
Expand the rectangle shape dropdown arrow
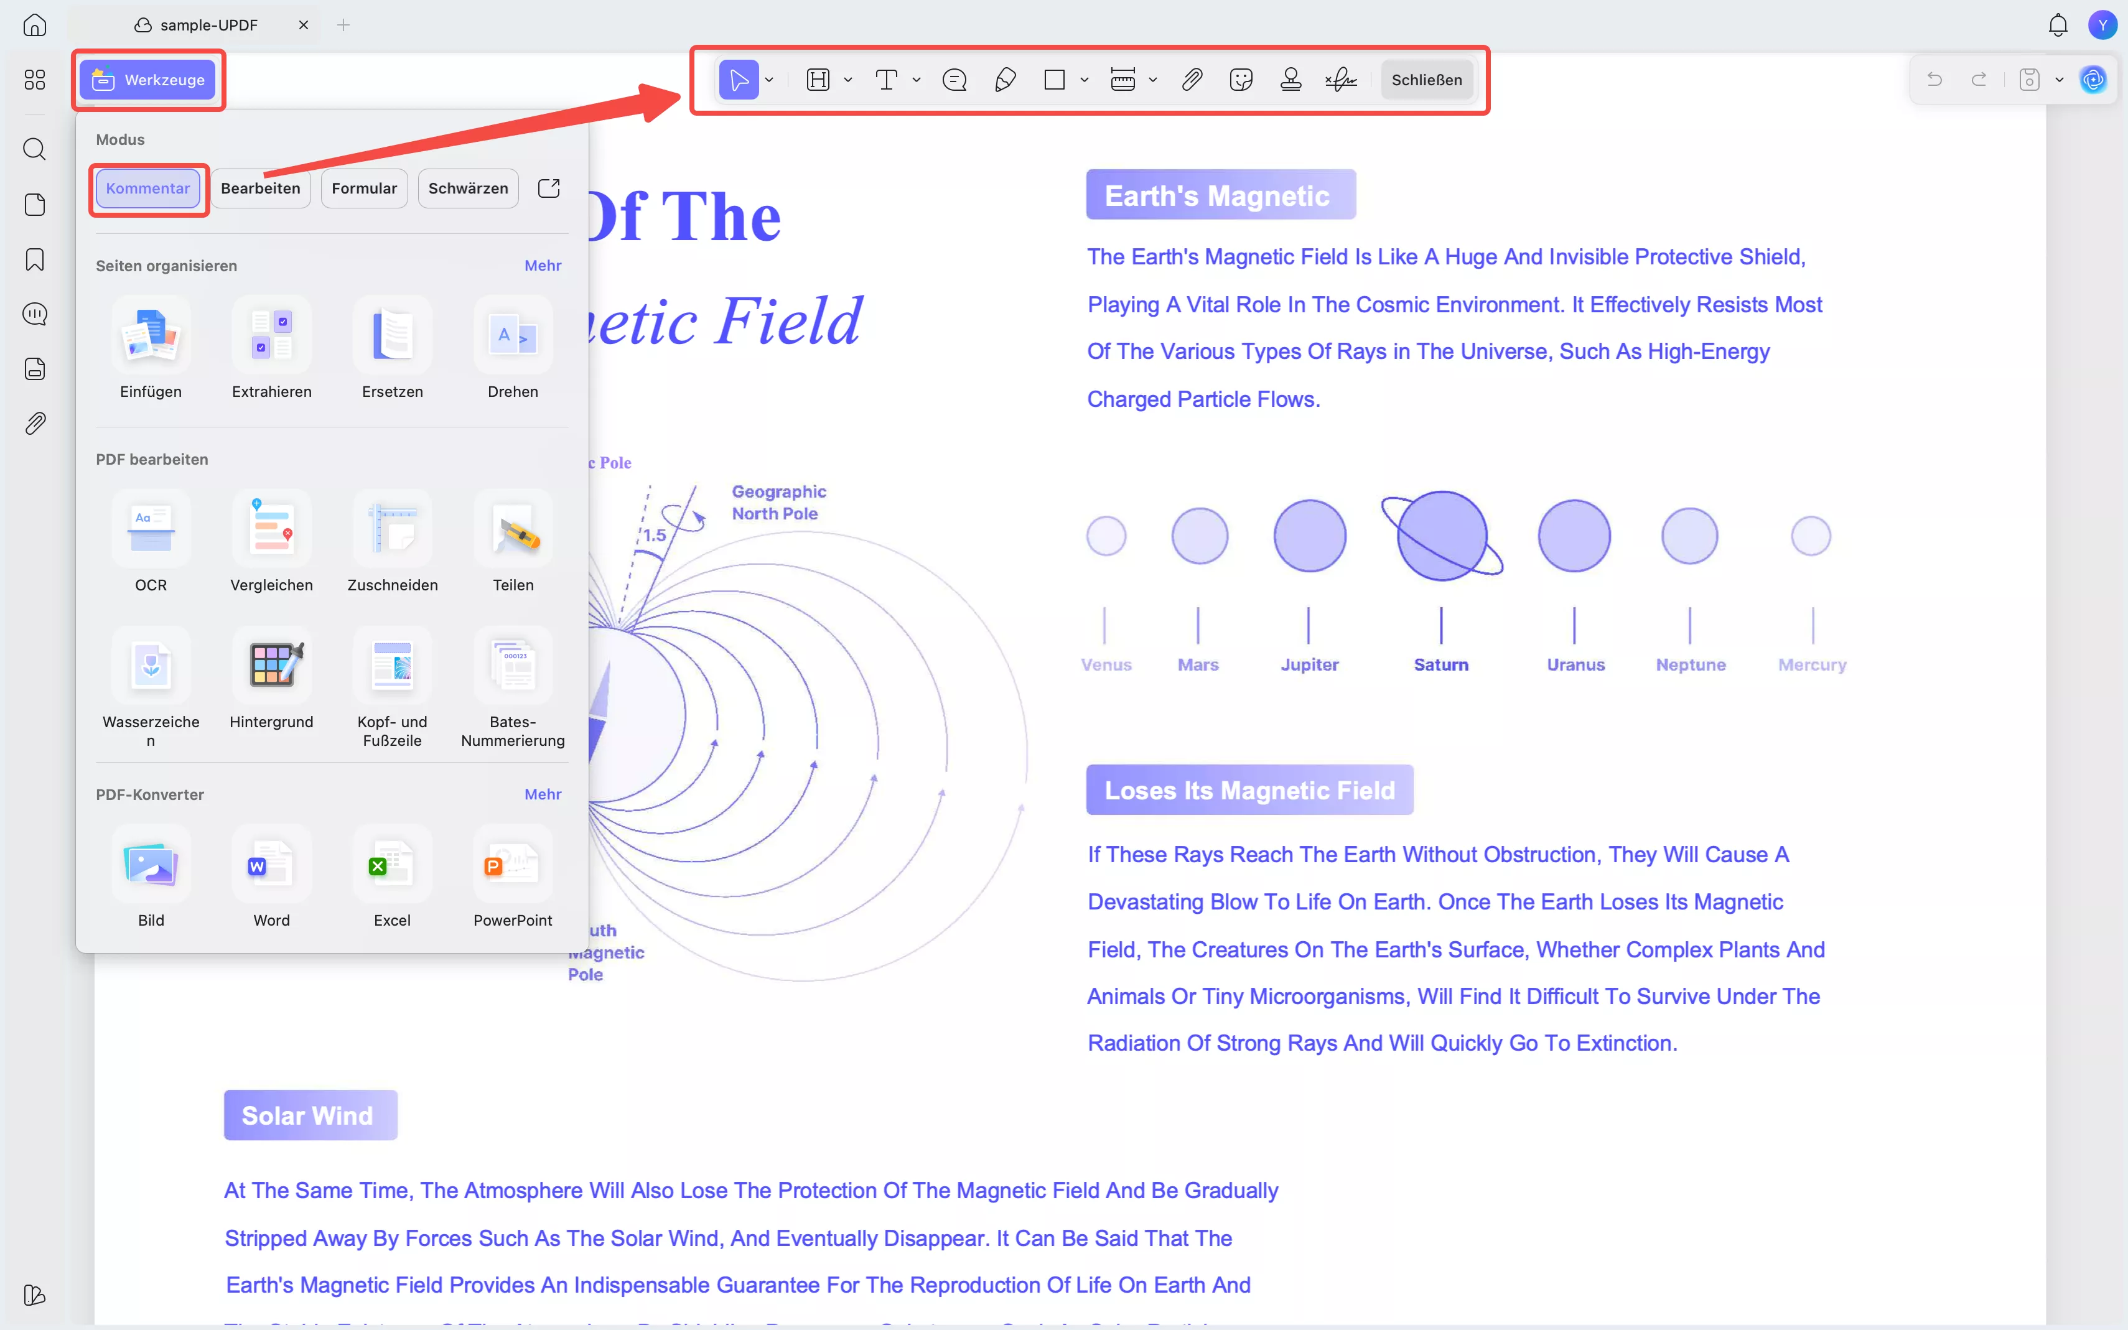[1085, 80]
